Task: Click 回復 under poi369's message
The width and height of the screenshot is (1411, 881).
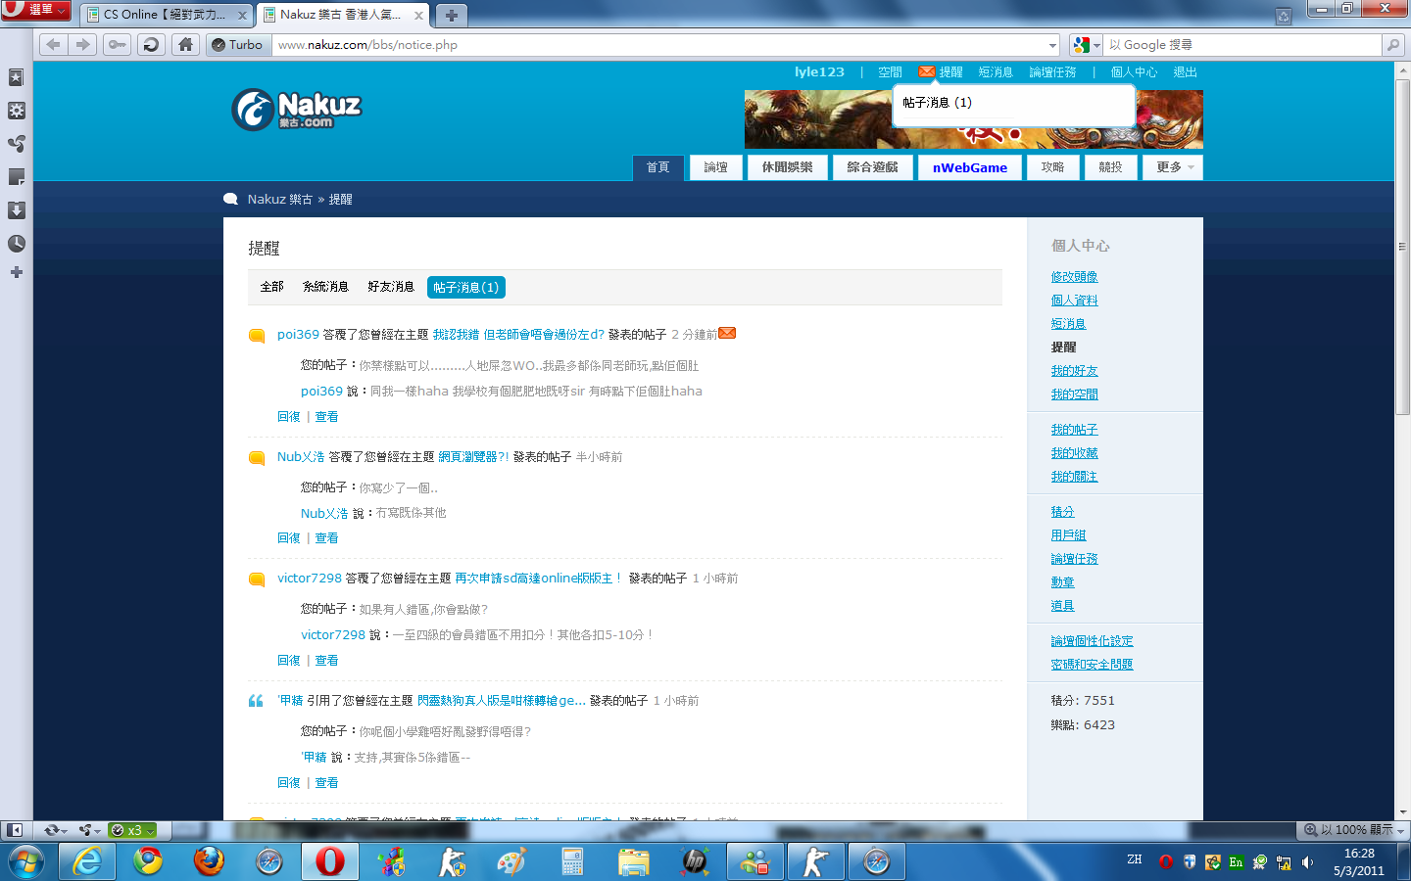Action: click(288, 417)
